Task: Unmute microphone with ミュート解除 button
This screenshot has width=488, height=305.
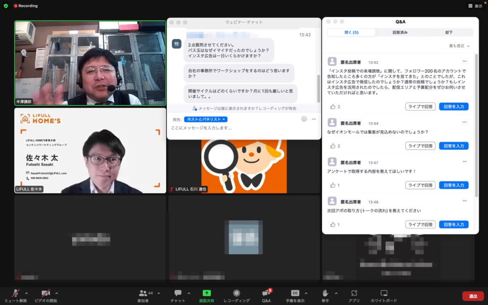Action: [x=15, y=293]
